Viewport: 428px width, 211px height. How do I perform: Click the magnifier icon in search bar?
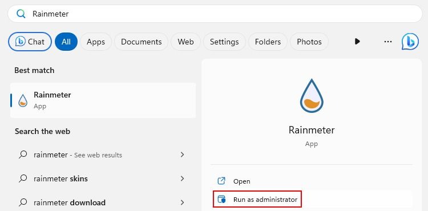[x=21, y=14]
